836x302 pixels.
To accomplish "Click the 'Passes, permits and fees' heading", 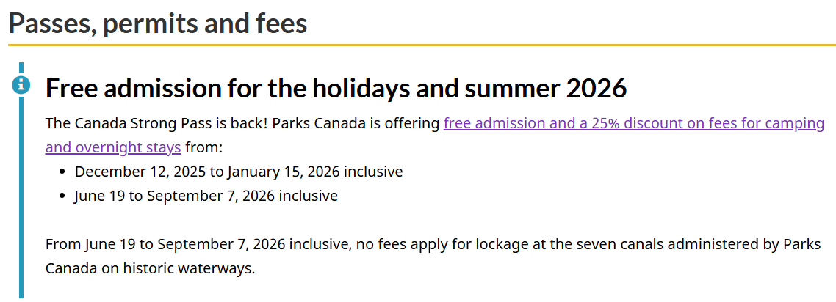I will pyautogui.click(x=158, y=23).
